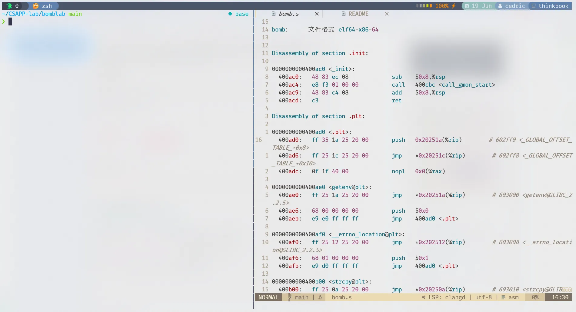
Task: Place cursor on 400ad0 push instruction line
Action: 364,140
